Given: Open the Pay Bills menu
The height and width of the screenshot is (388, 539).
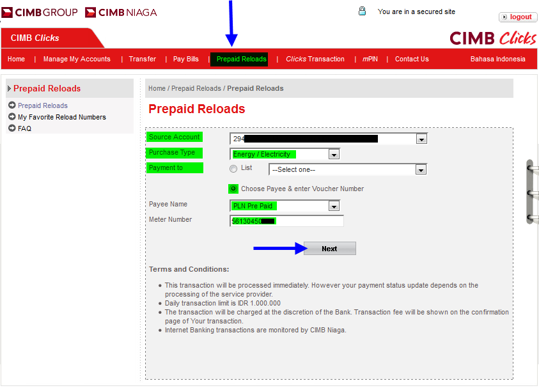Looking at the screenshot, I should [x=186, y=59].
